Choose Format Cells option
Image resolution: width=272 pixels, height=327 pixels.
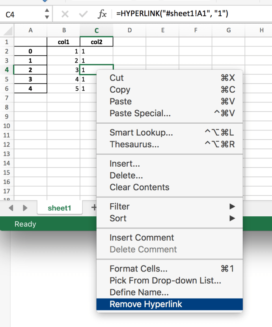[x=138, y=269]
